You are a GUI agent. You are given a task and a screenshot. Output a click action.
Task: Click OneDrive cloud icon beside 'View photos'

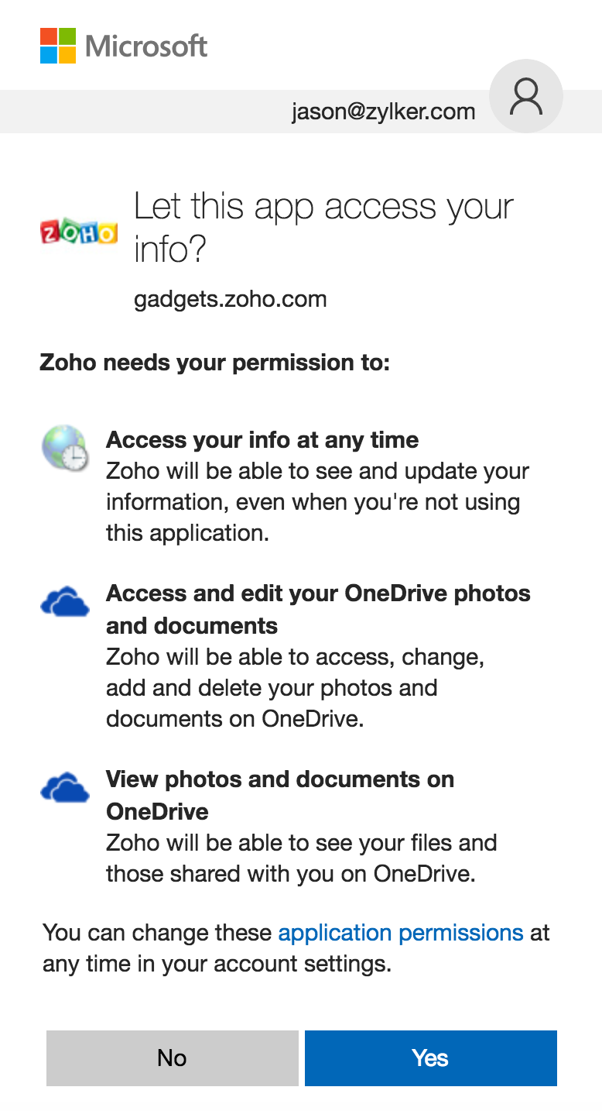coord(65,788)
